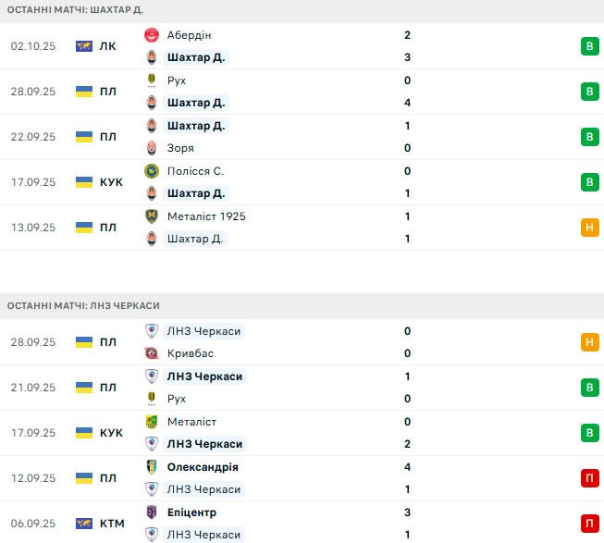Viewport: 604px width, 543px height.
Task: Click the Останні матчі: ЛНЗ Черкаси header
Action: click(83, 305)
